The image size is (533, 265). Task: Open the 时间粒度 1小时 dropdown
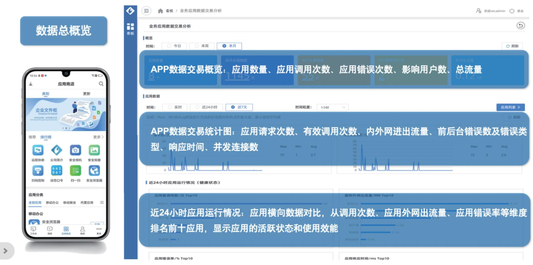pos(332,107)
